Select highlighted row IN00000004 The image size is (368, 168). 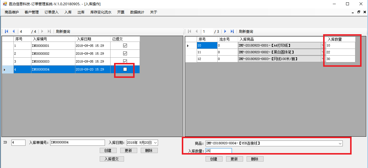pos(71,69)
